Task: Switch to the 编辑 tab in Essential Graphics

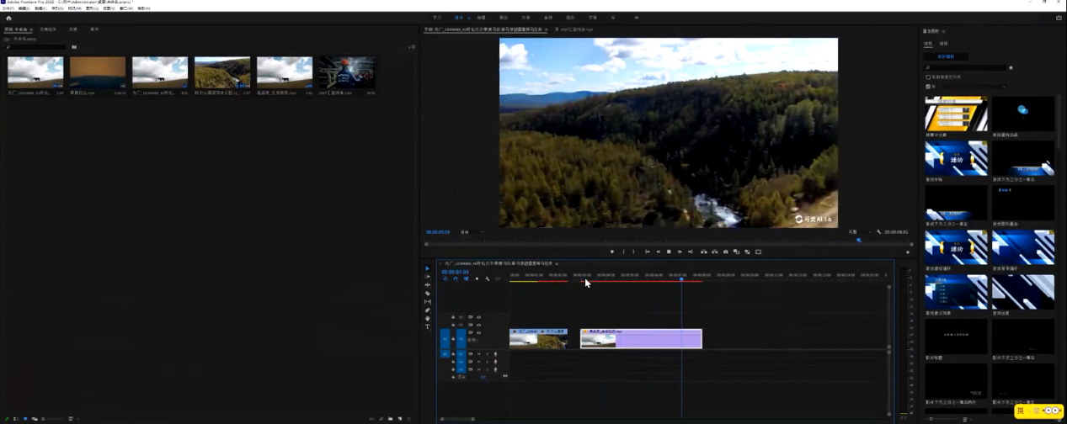Action: [x=943, y=43]
